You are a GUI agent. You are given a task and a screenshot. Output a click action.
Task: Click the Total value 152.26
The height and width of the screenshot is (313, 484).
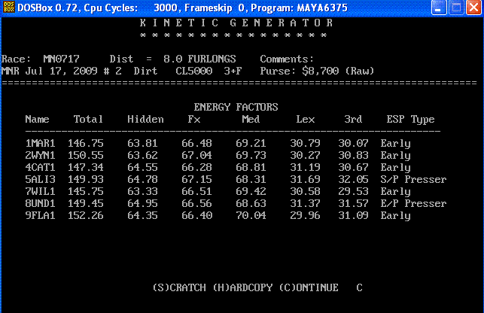point(86,215)
